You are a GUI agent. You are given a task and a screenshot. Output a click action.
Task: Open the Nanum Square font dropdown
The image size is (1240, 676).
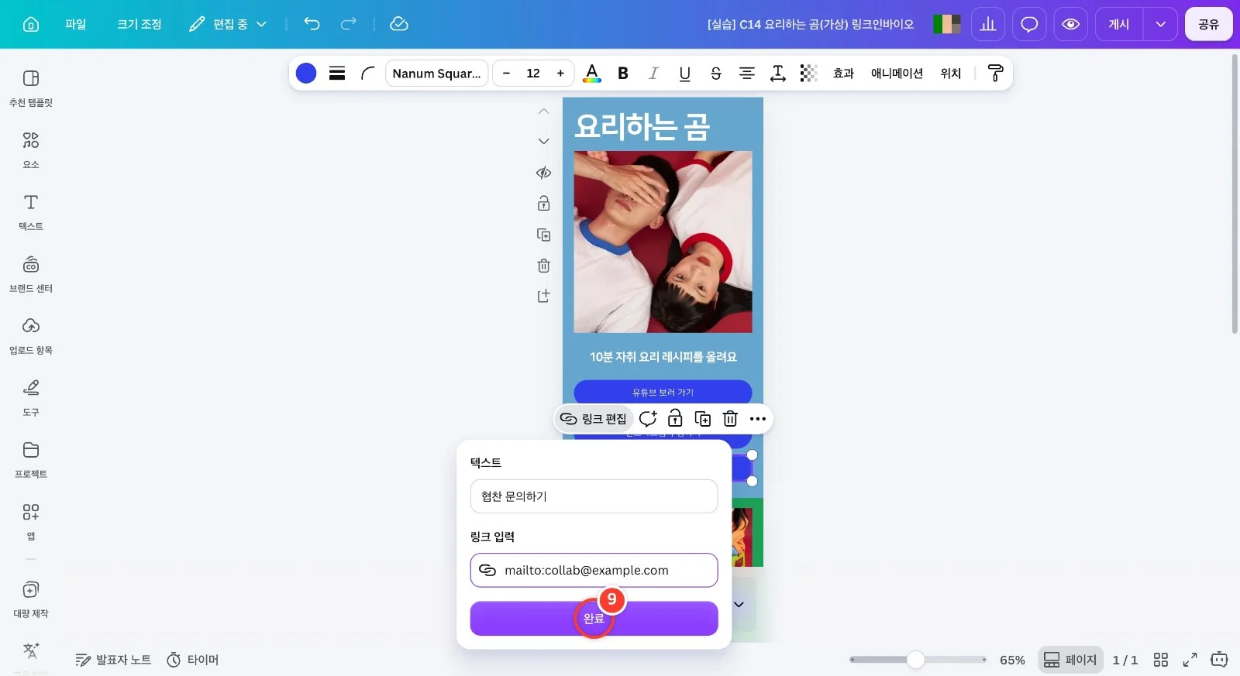click(x=437, y=74)
